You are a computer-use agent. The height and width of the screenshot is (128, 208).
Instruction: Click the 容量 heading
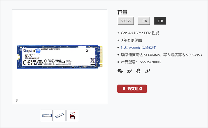click(x=122, y=12)
